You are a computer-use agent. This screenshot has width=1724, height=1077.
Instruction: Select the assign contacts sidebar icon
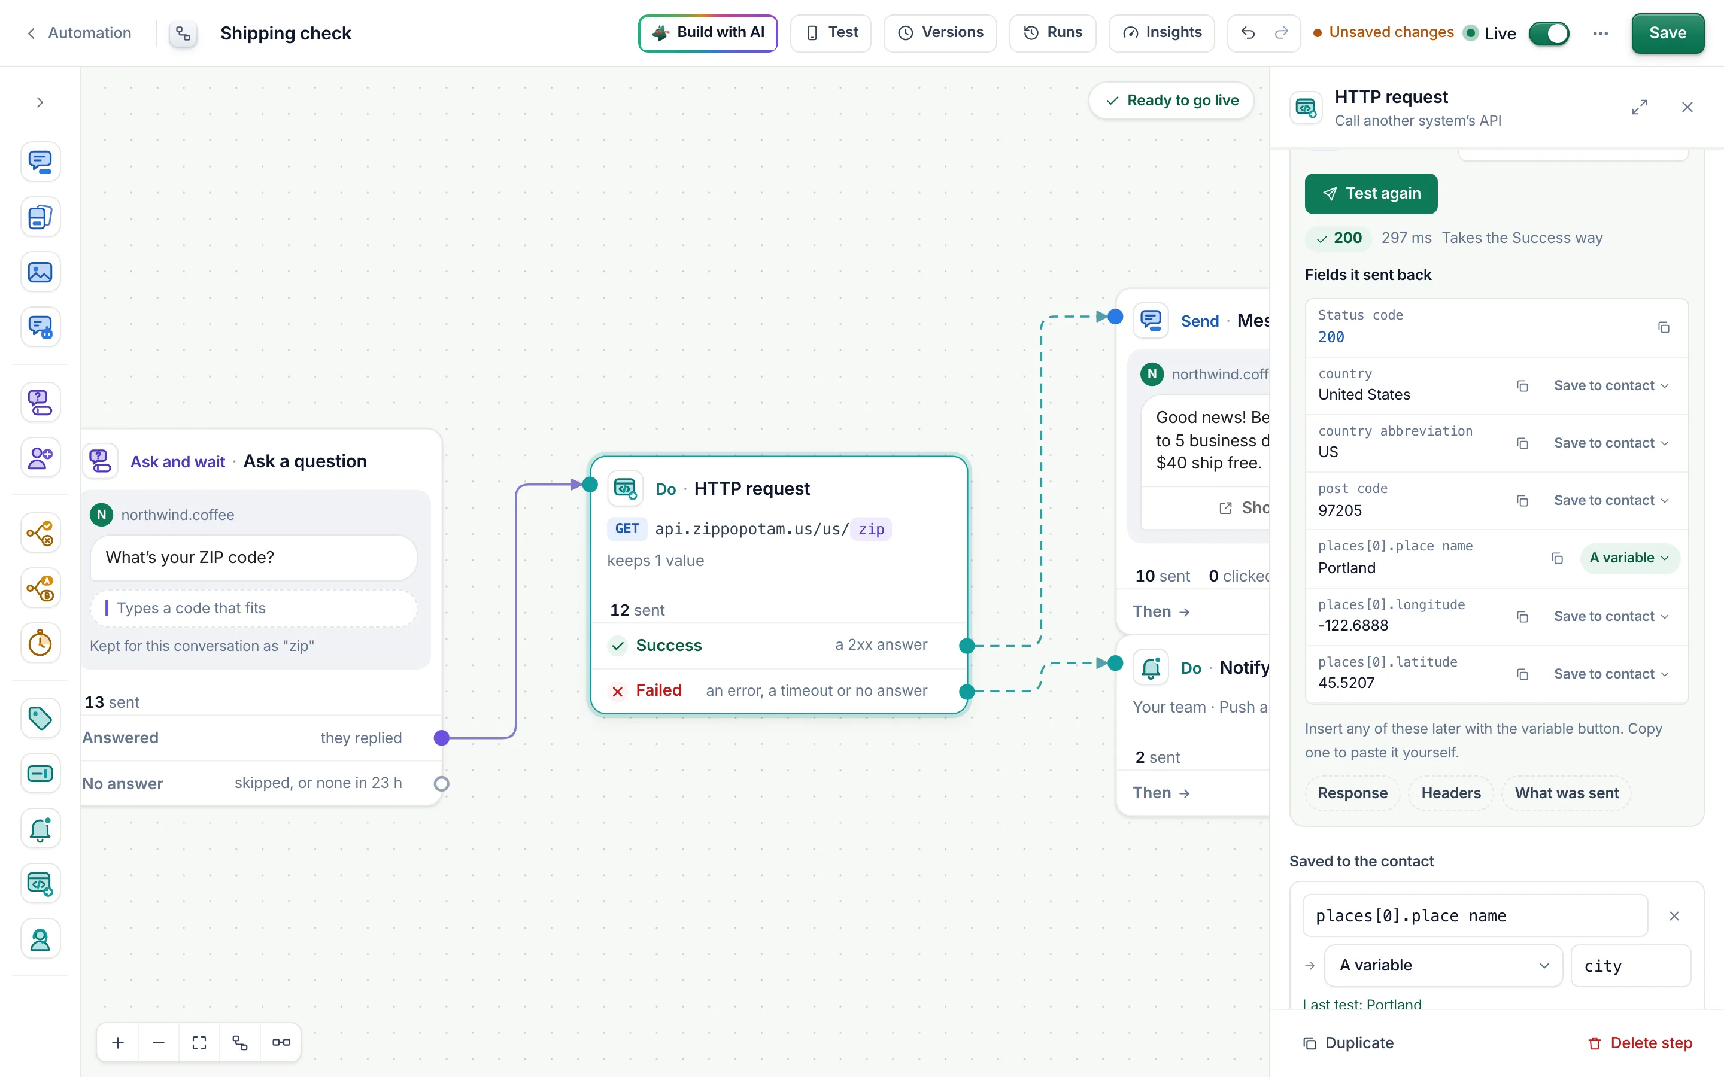40,457
